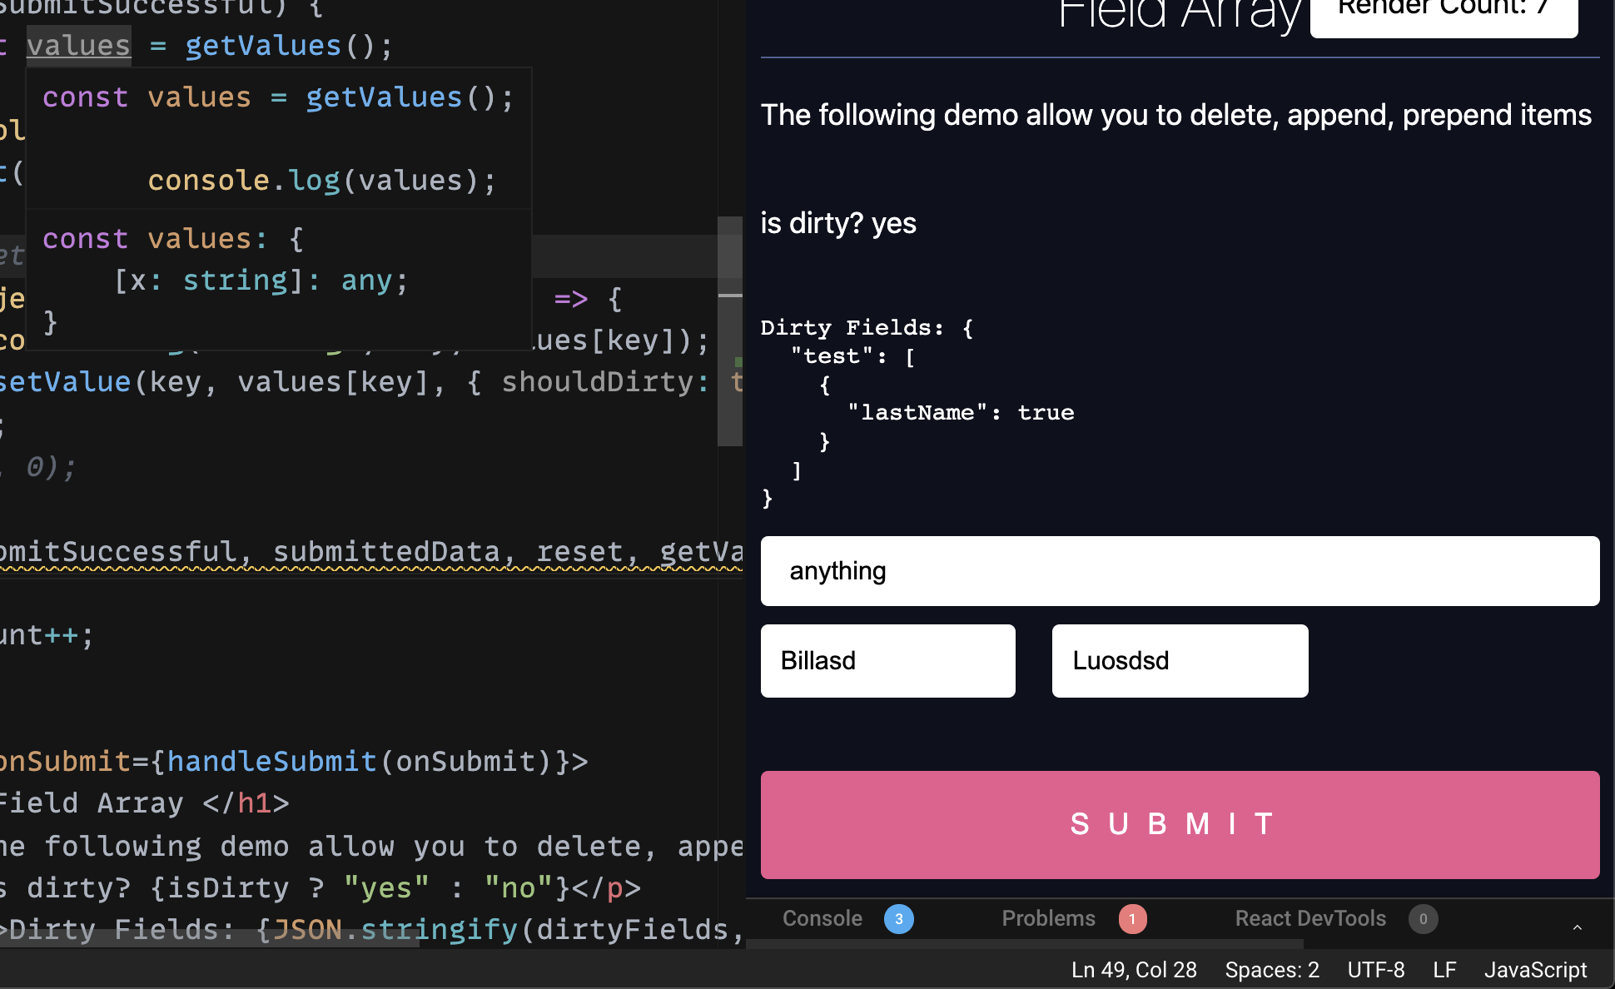Switch to the Problems tab
The height and width of the screenshot is (989, 1615).
(x=1048, y=918)
